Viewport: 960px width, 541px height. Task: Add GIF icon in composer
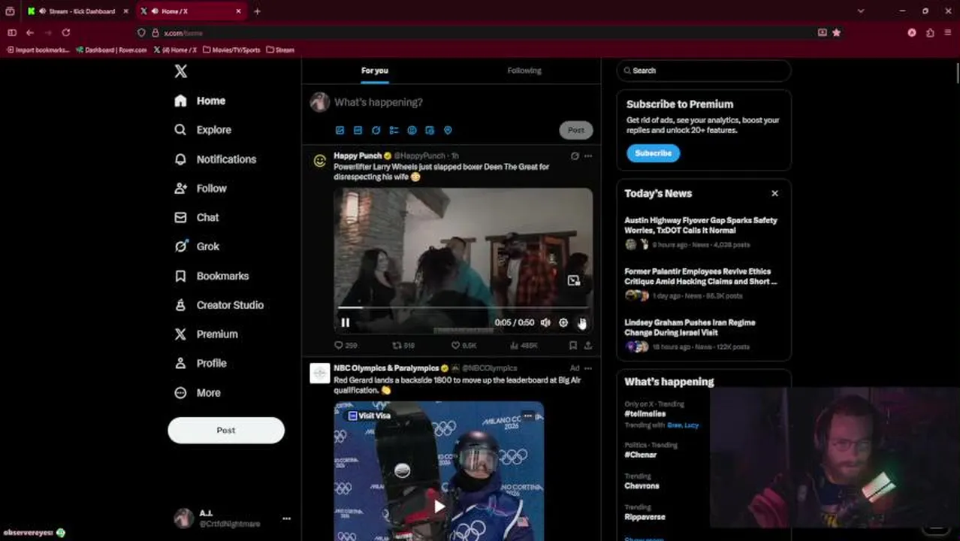[x=358, y=130]
